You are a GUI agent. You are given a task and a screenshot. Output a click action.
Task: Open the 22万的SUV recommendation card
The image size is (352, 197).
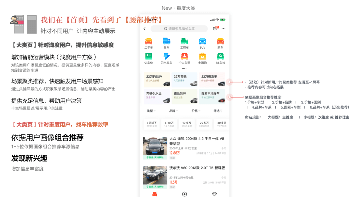pos(157,80)
